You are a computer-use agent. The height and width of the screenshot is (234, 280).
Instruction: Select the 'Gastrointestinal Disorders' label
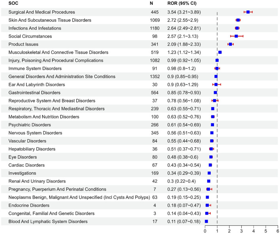point(34,93)
